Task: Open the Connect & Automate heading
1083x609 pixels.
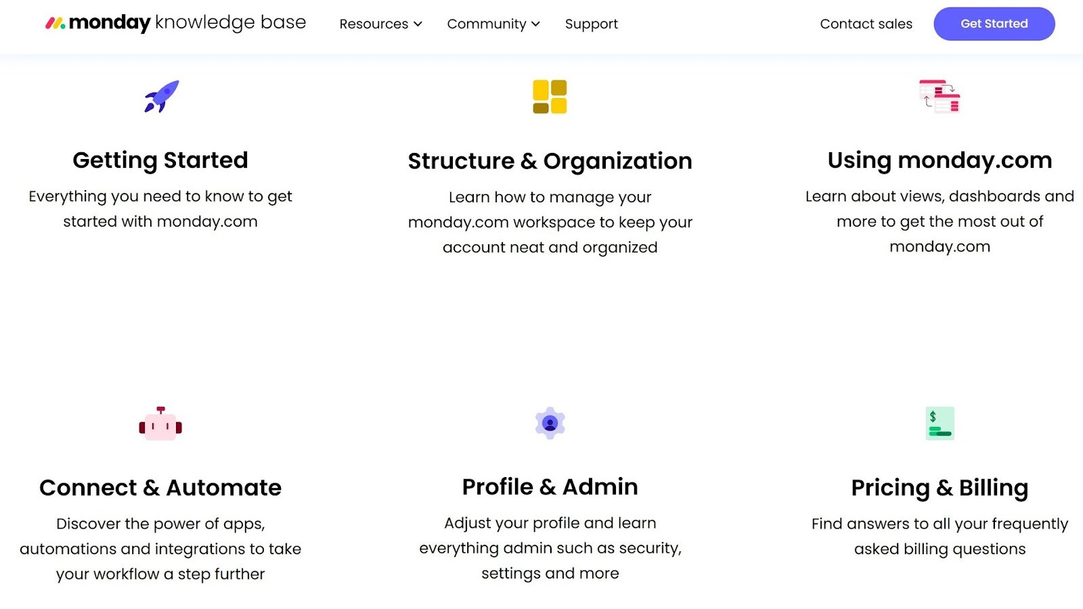Action: tap(160, 488)
